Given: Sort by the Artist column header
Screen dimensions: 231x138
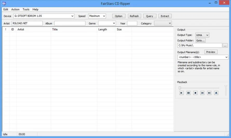Looking at the screenshot, I should click(33, 29).
